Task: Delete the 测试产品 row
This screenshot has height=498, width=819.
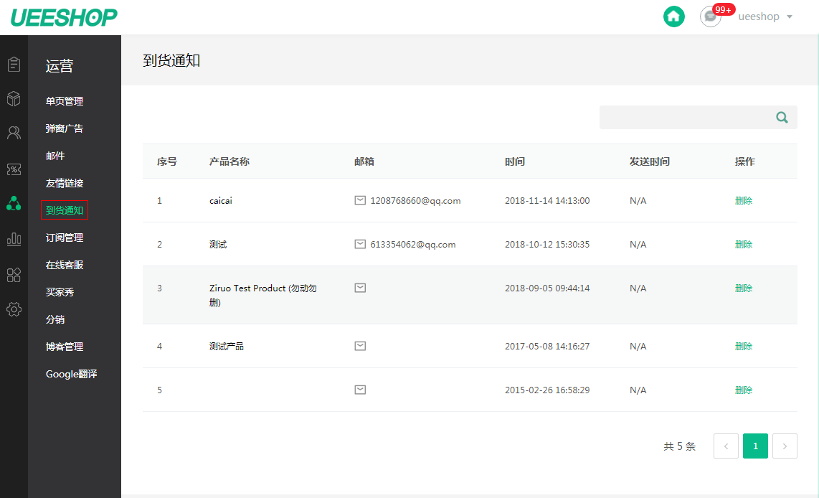Action: tap(743, 346)
